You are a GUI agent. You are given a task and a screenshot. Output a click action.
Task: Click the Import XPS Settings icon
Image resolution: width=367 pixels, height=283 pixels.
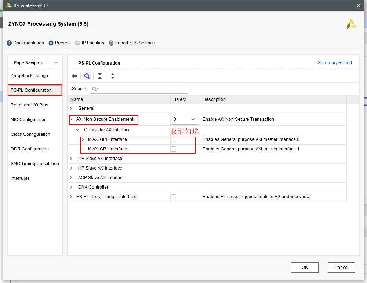coord(111,43)
